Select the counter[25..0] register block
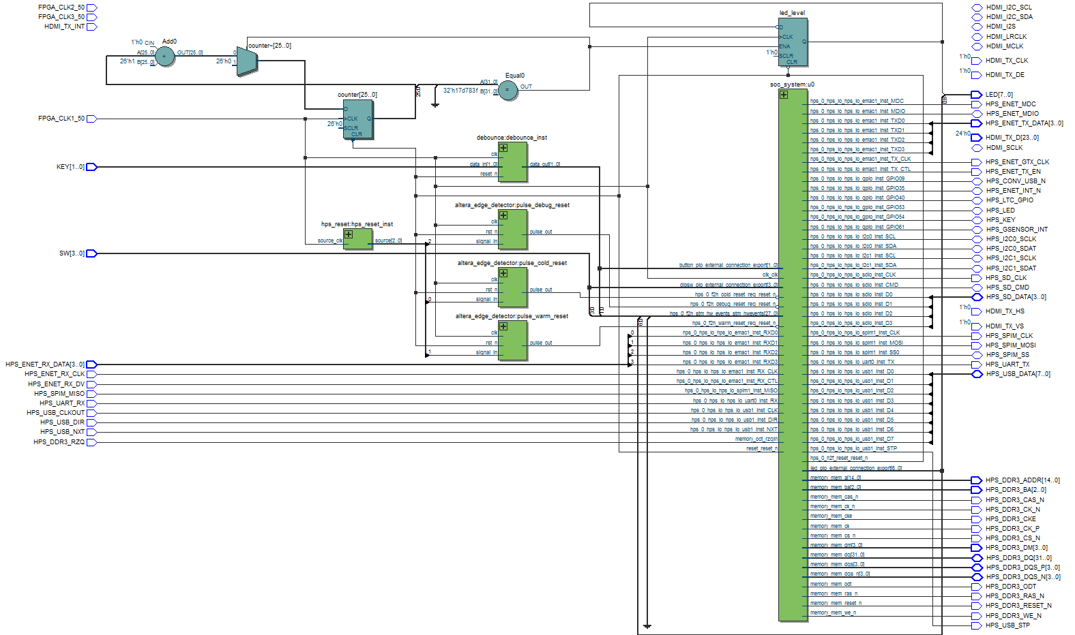The height and width of the screenshot is (635, 1075). tap(358, 119)
